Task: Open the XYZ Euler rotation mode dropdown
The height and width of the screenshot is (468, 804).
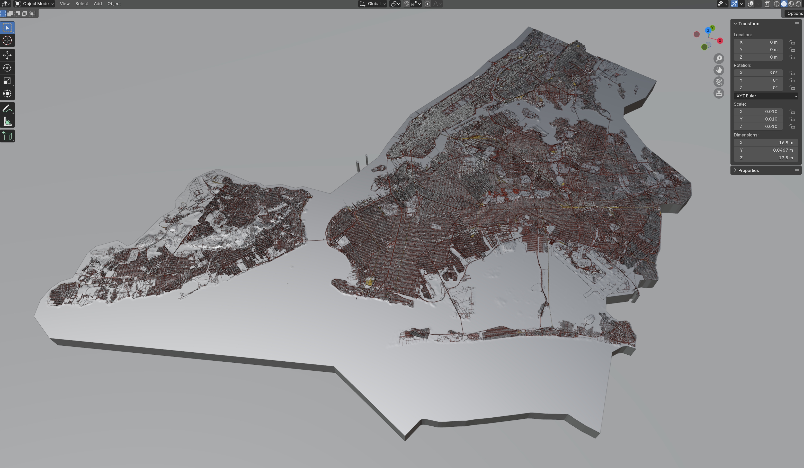Action: coord(765,96)
